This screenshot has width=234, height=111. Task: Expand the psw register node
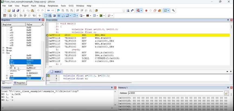pos(7,76)
